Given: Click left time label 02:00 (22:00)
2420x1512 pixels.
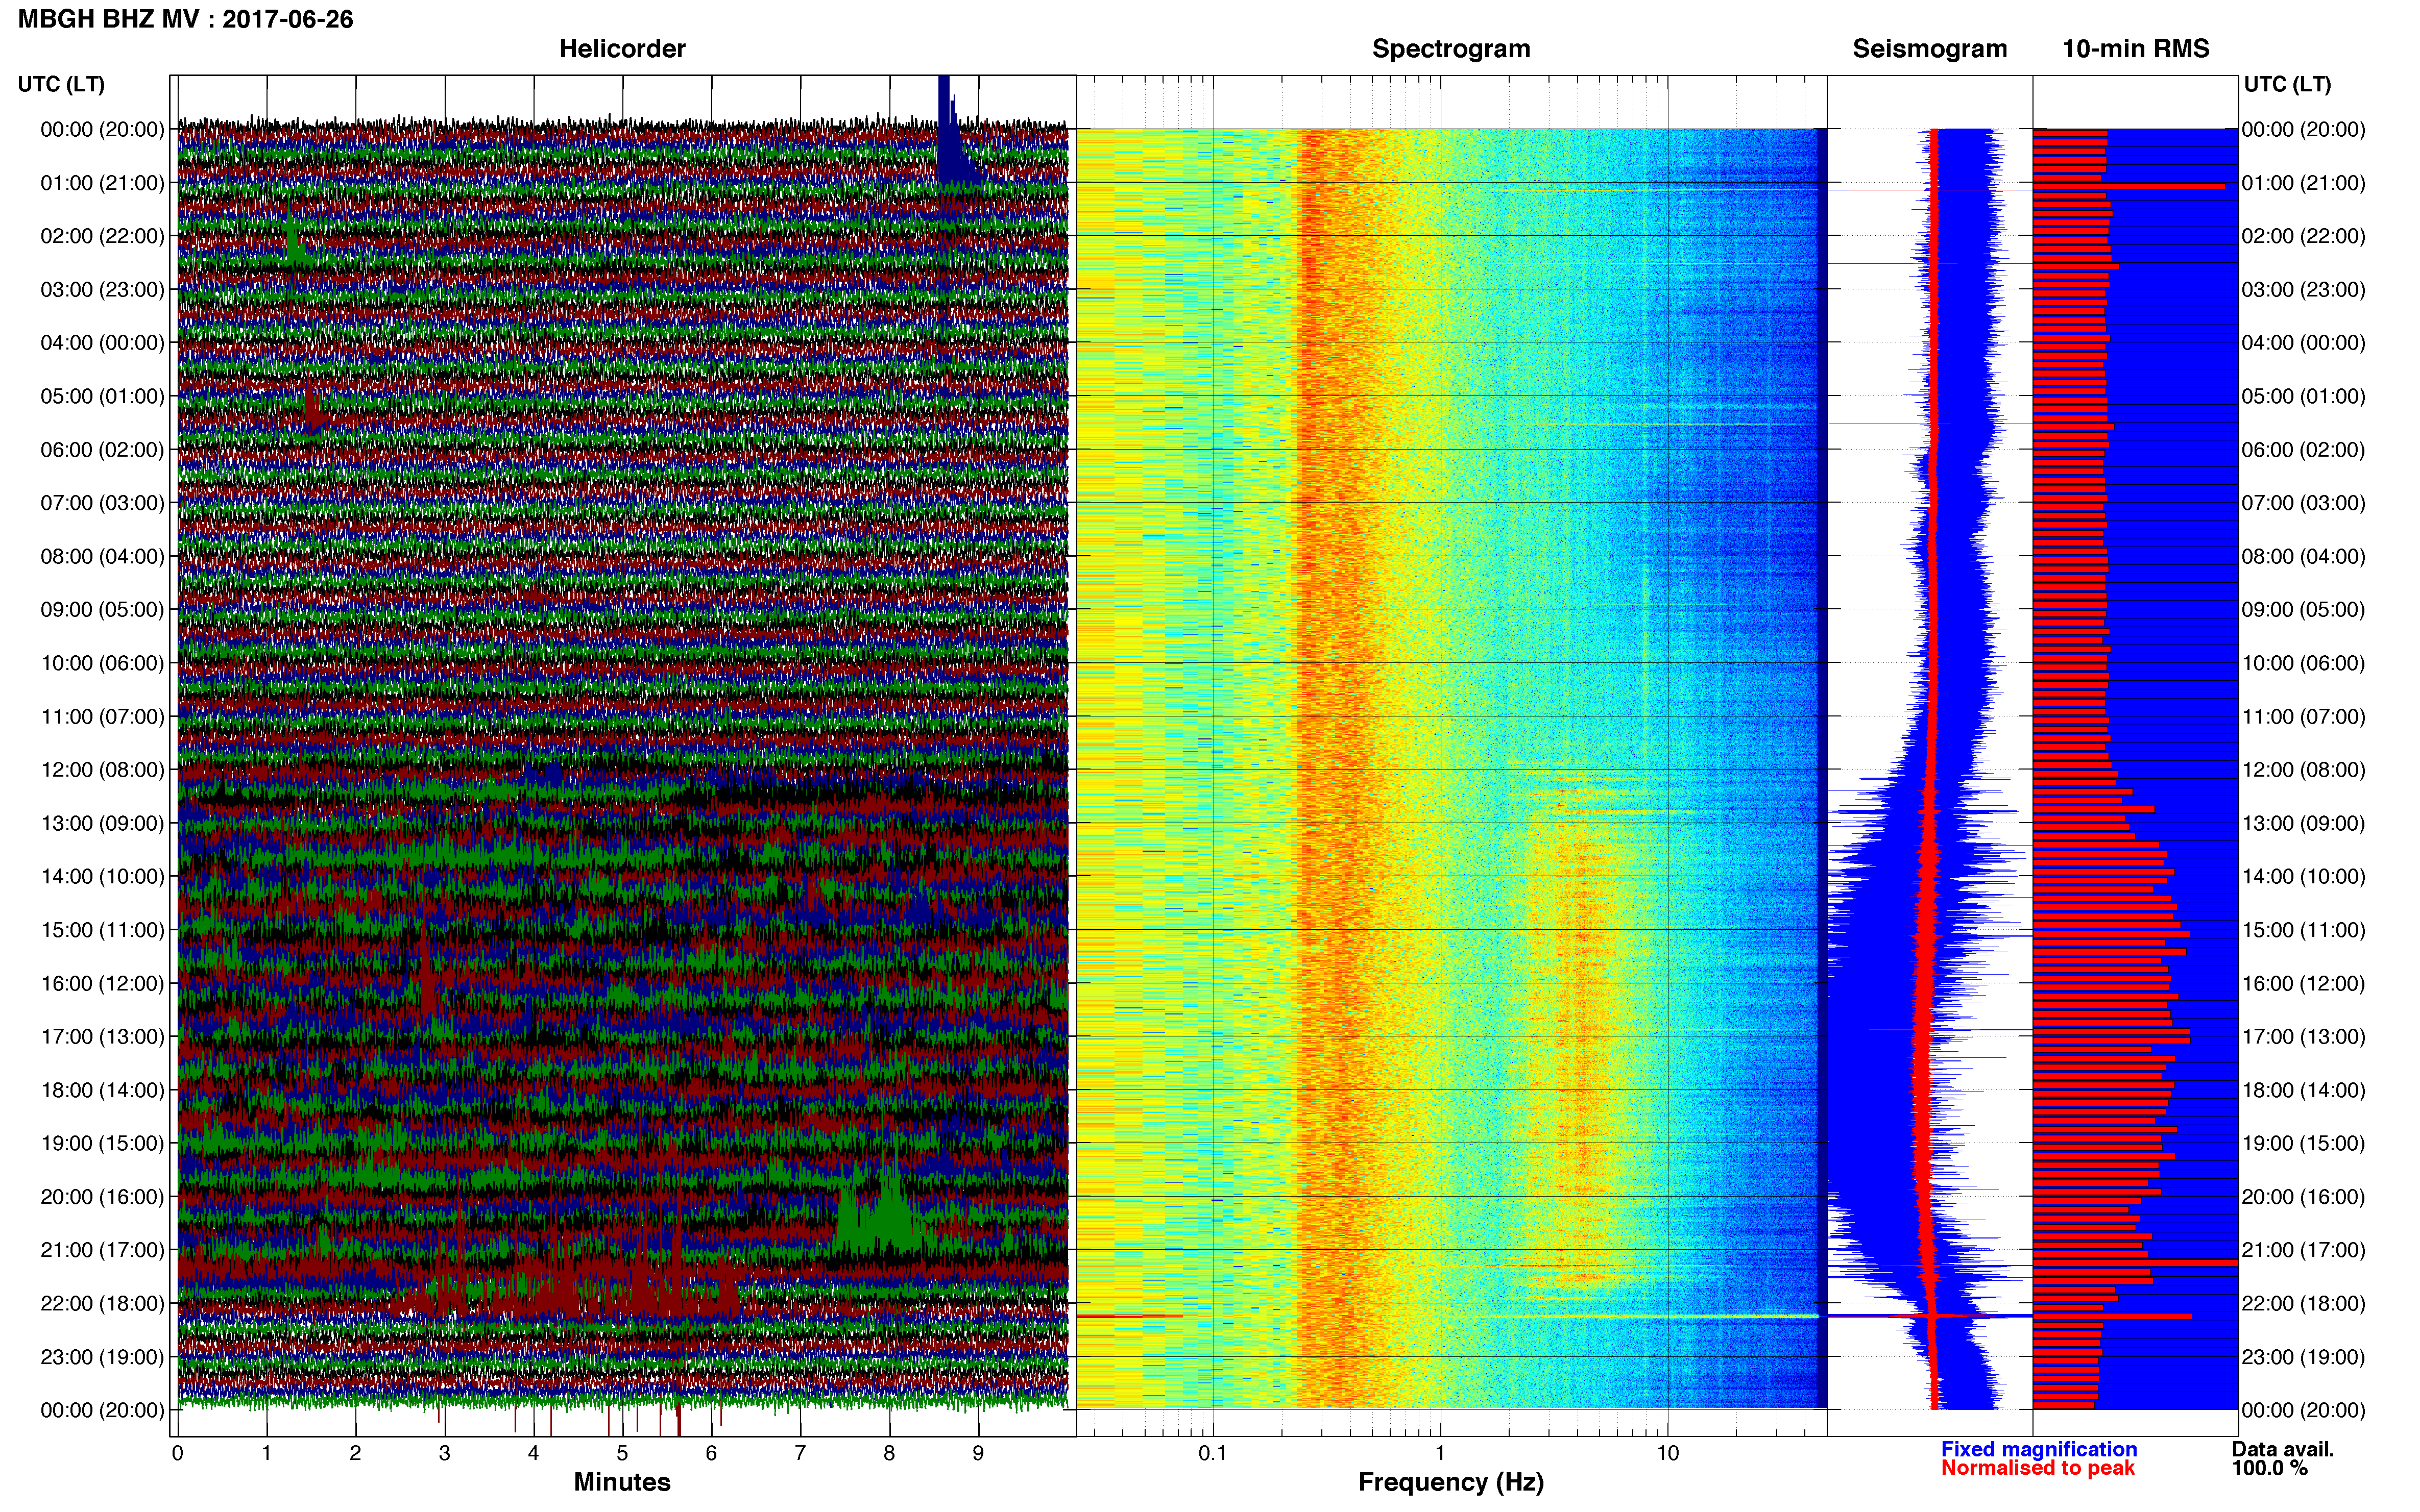Looking at the screenshot, I should pyautogui.click(x=102, y=236).
